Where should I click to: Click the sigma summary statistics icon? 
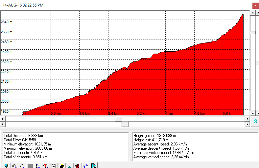pos(69,166)
